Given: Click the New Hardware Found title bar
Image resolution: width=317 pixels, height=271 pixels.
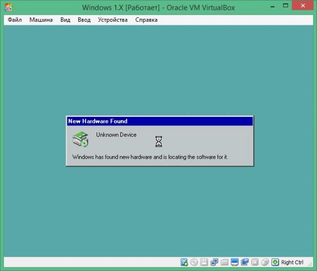Looking at the screenshot, I should 160,121.
